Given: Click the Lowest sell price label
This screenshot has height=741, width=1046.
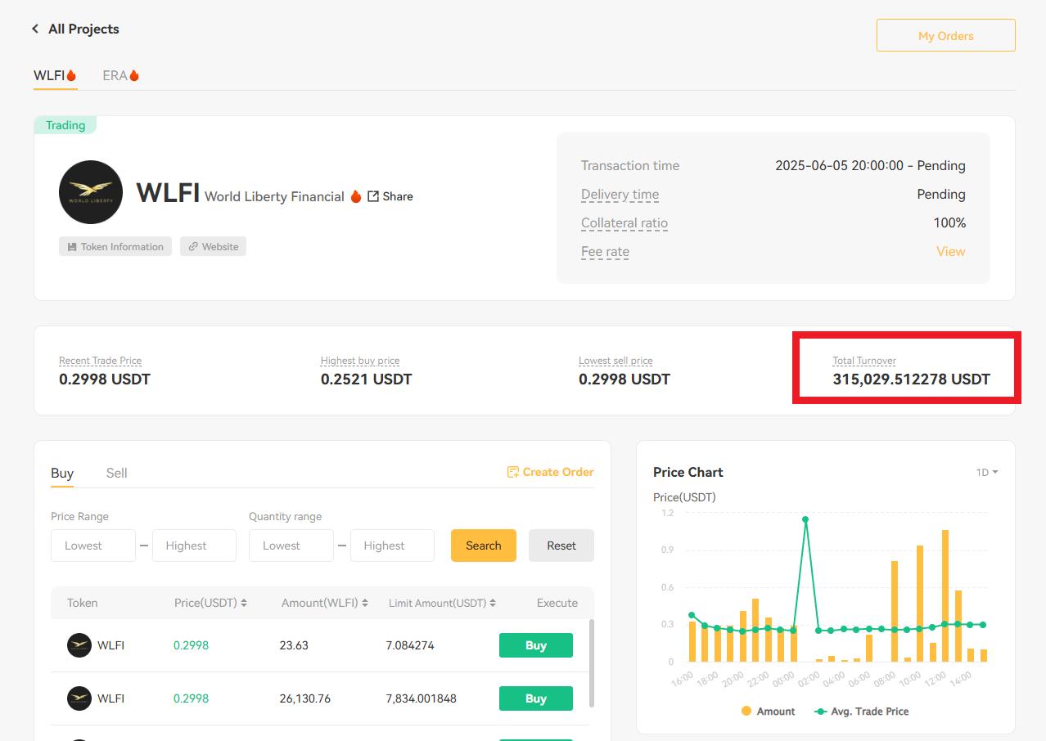Looking at the screenshot, I should [x=615, y=361].
